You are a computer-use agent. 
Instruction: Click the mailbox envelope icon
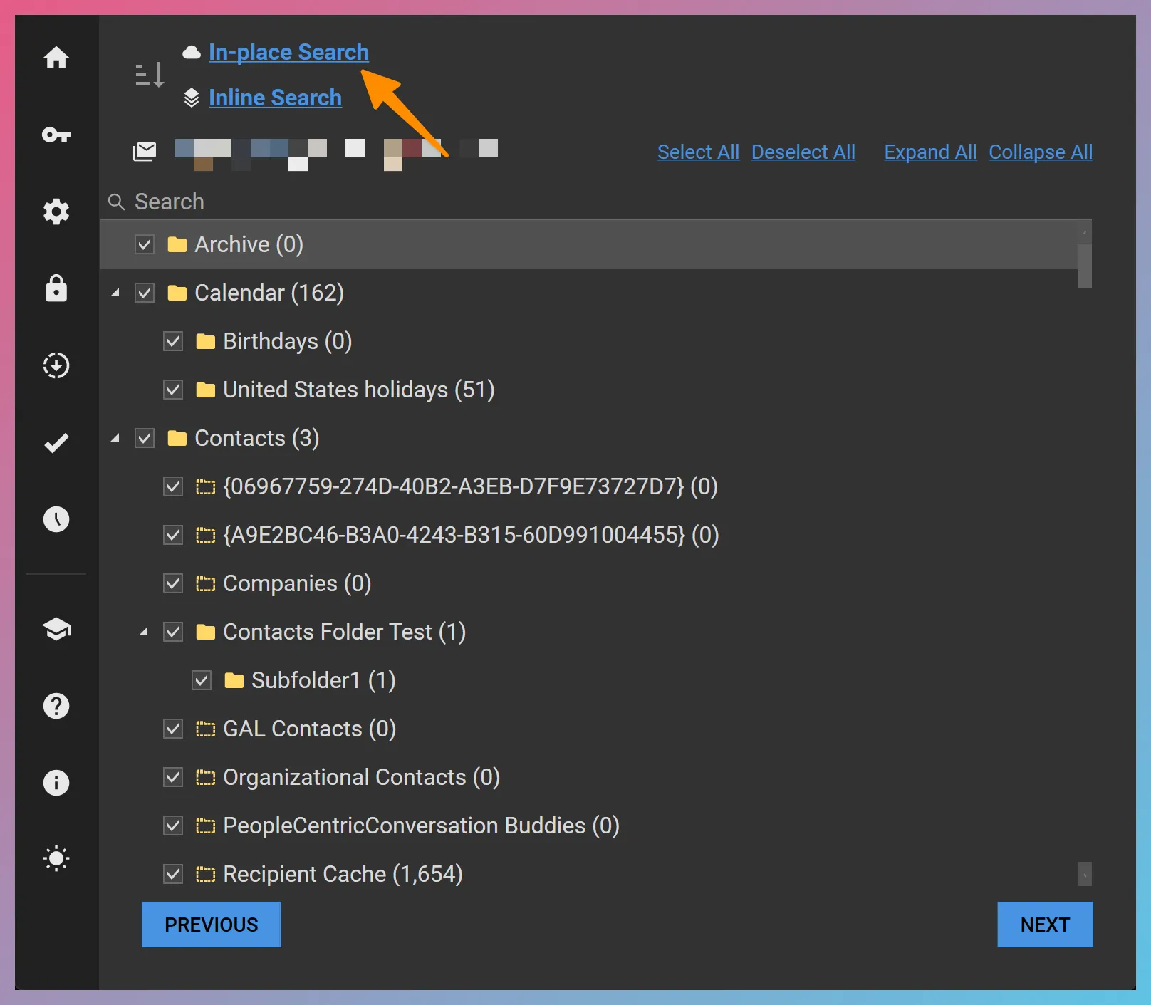[145, 151]
